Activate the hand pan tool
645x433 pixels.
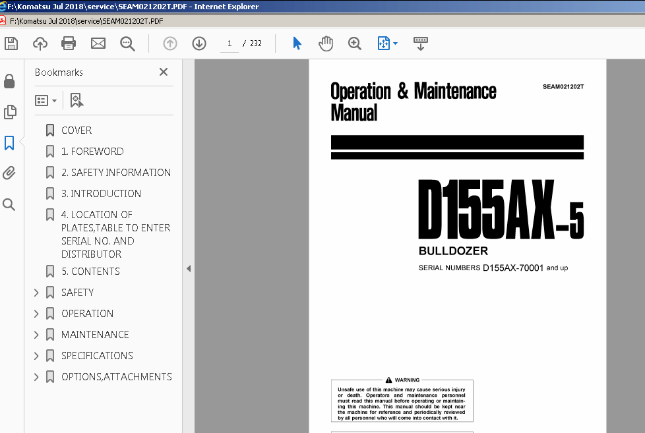coord(326,43)
